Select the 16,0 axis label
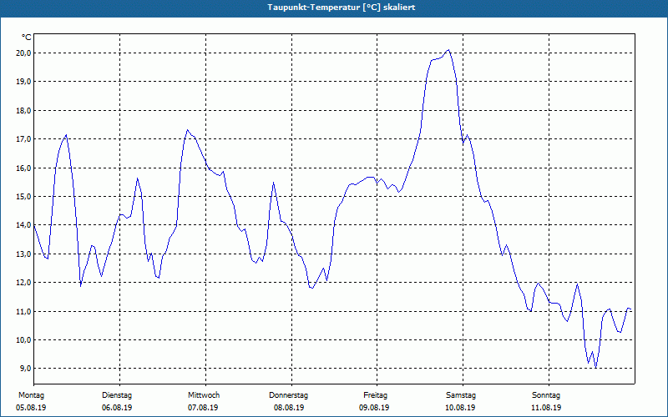Image resolution: width=668 pixels, height=417 pixels. (23, 168)
